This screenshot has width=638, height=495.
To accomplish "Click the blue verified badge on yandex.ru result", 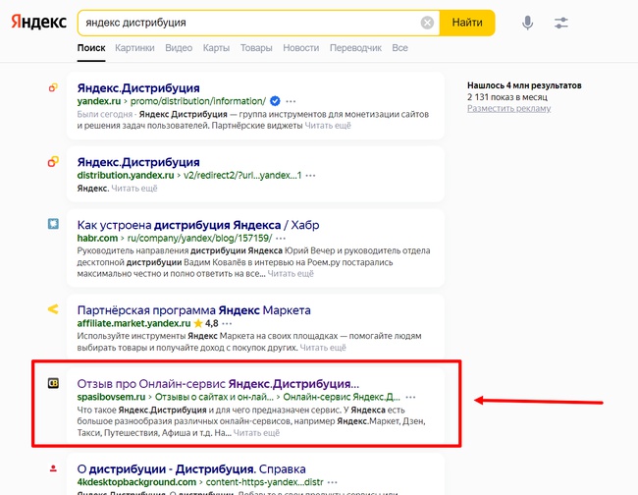I will 275,101.
